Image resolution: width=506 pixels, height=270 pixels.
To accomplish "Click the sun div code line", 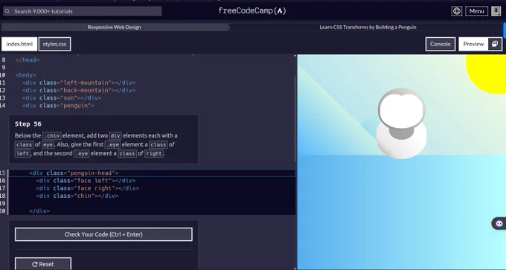I will (62, 97).
